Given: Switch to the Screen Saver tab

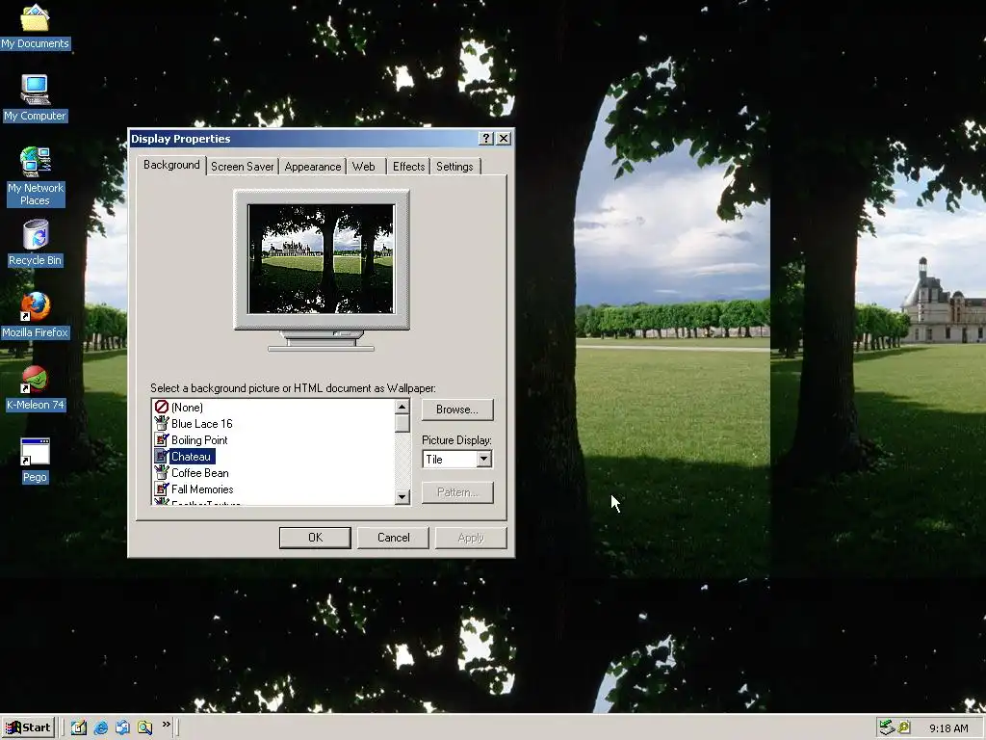Looking at the screenshot, I should (x=242, y=166).
